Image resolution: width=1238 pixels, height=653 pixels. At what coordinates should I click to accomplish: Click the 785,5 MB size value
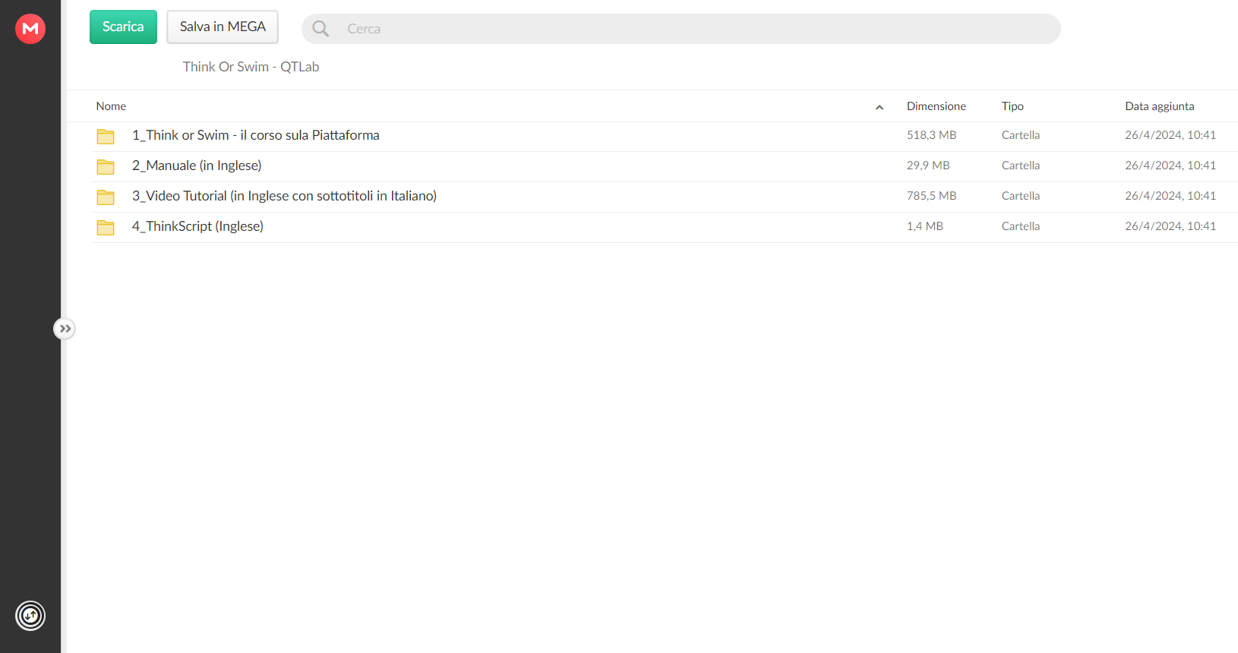tap(931, 196)
